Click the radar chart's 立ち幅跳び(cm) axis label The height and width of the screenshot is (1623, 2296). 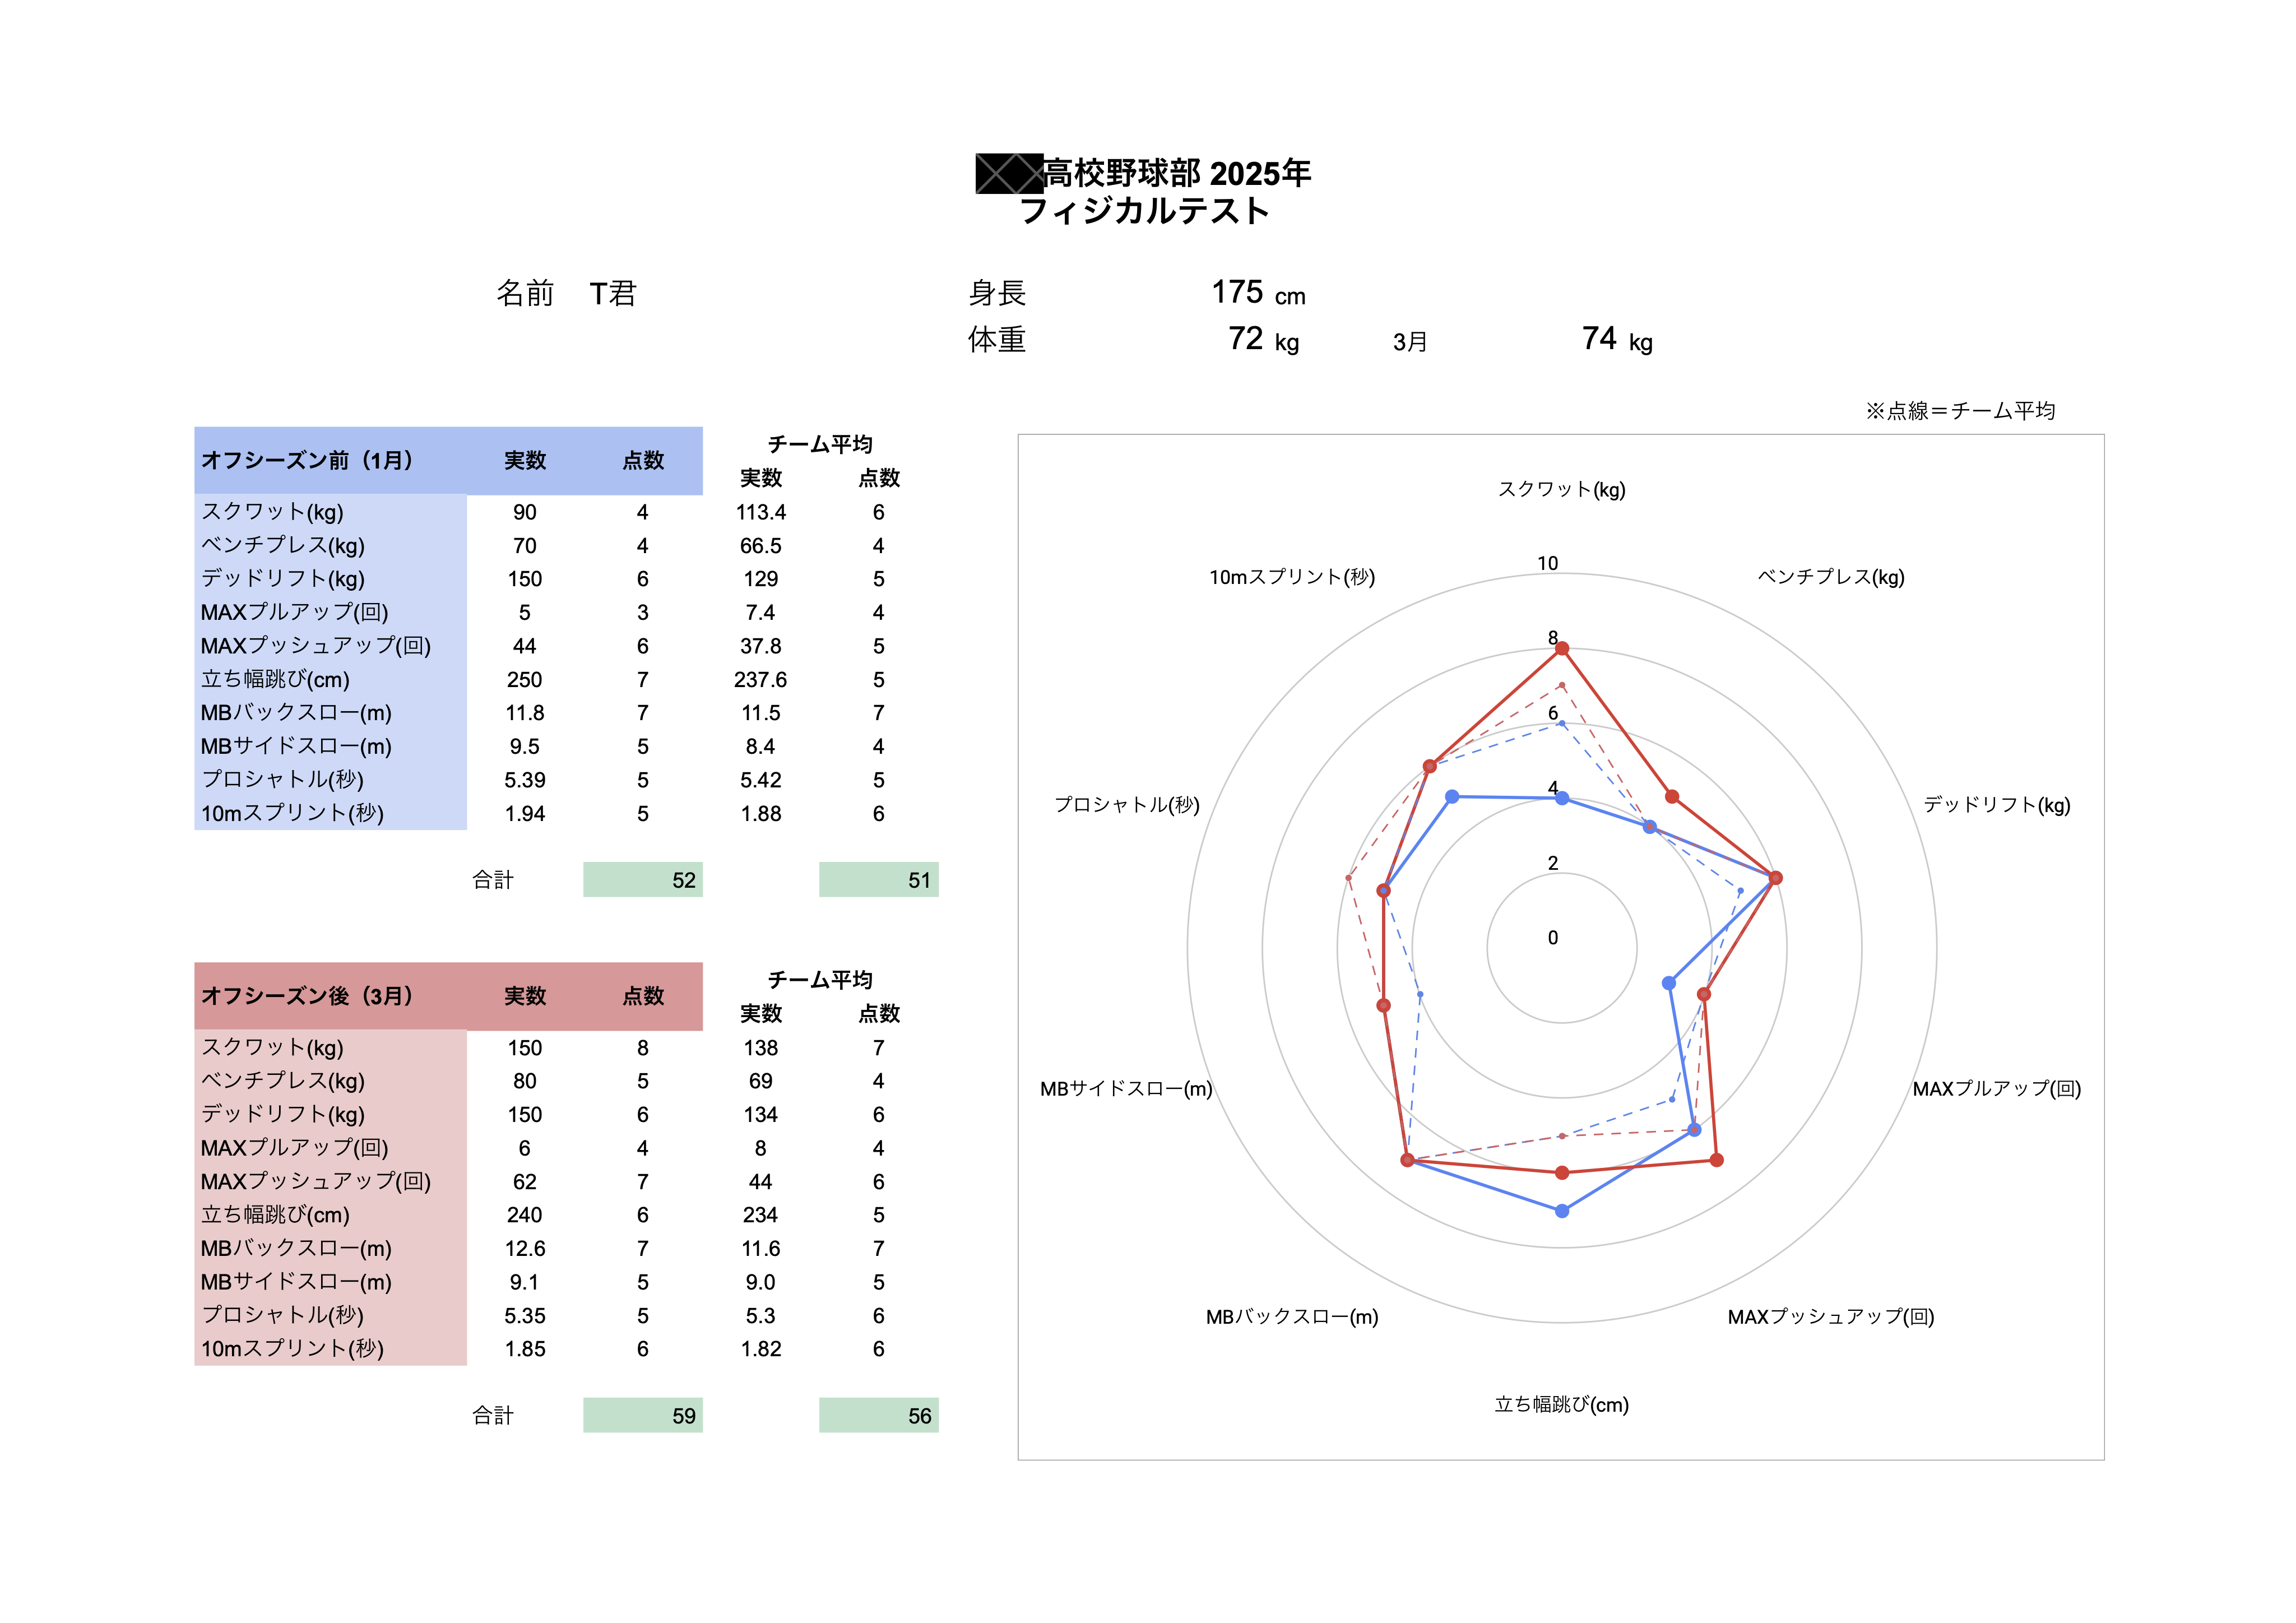[1561, 1405]
